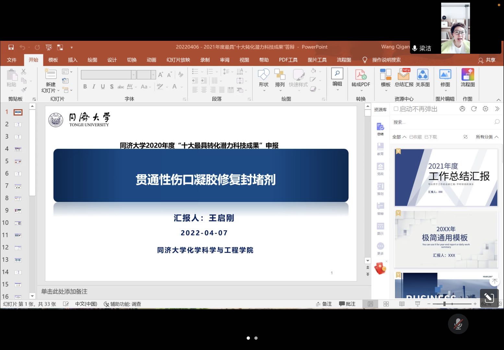The image size is (504, 350).
Task: Show 已下载 downloaded templates
Action: coord(430,137)
